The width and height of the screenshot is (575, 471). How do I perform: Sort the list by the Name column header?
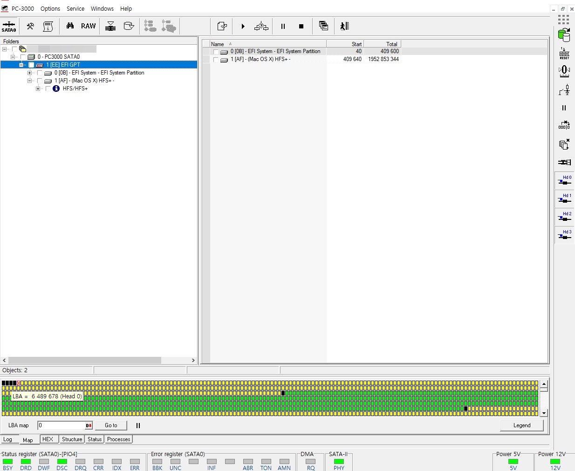[x=267, y=44]
